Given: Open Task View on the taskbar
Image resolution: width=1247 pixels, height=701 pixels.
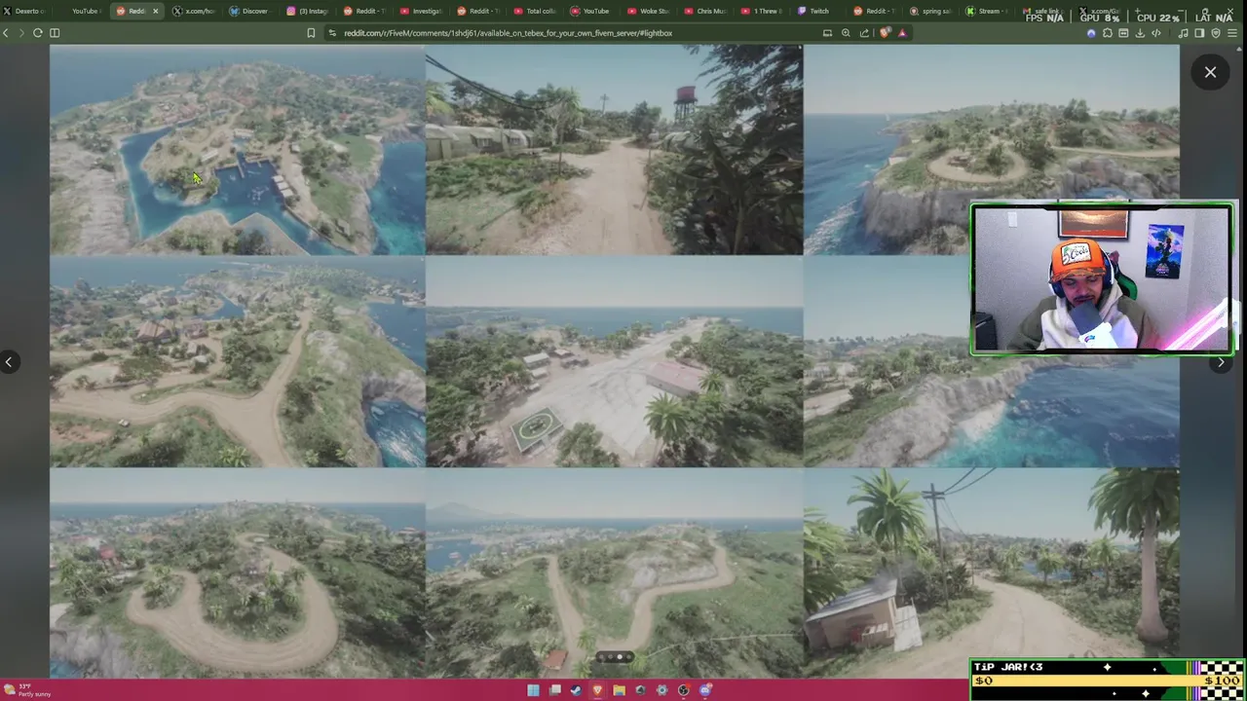Looking at the screenshot, I should 555,690.
